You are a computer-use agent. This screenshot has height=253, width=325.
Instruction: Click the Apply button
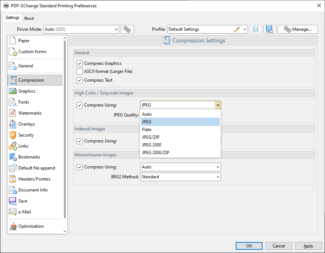308,246
